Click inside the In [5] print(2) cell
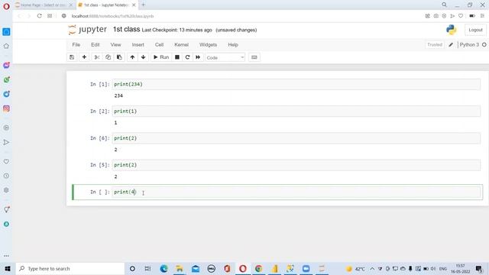The width and height of the screenshot is (489, 275). pos(296,165)
